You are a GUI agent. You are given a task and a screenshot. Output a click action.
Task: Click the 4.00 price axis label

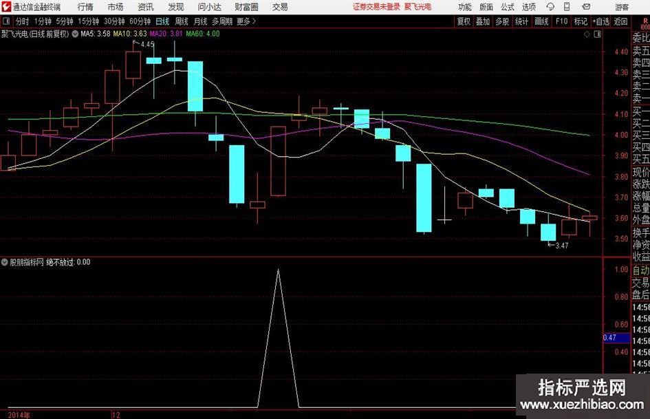point(621,135)
